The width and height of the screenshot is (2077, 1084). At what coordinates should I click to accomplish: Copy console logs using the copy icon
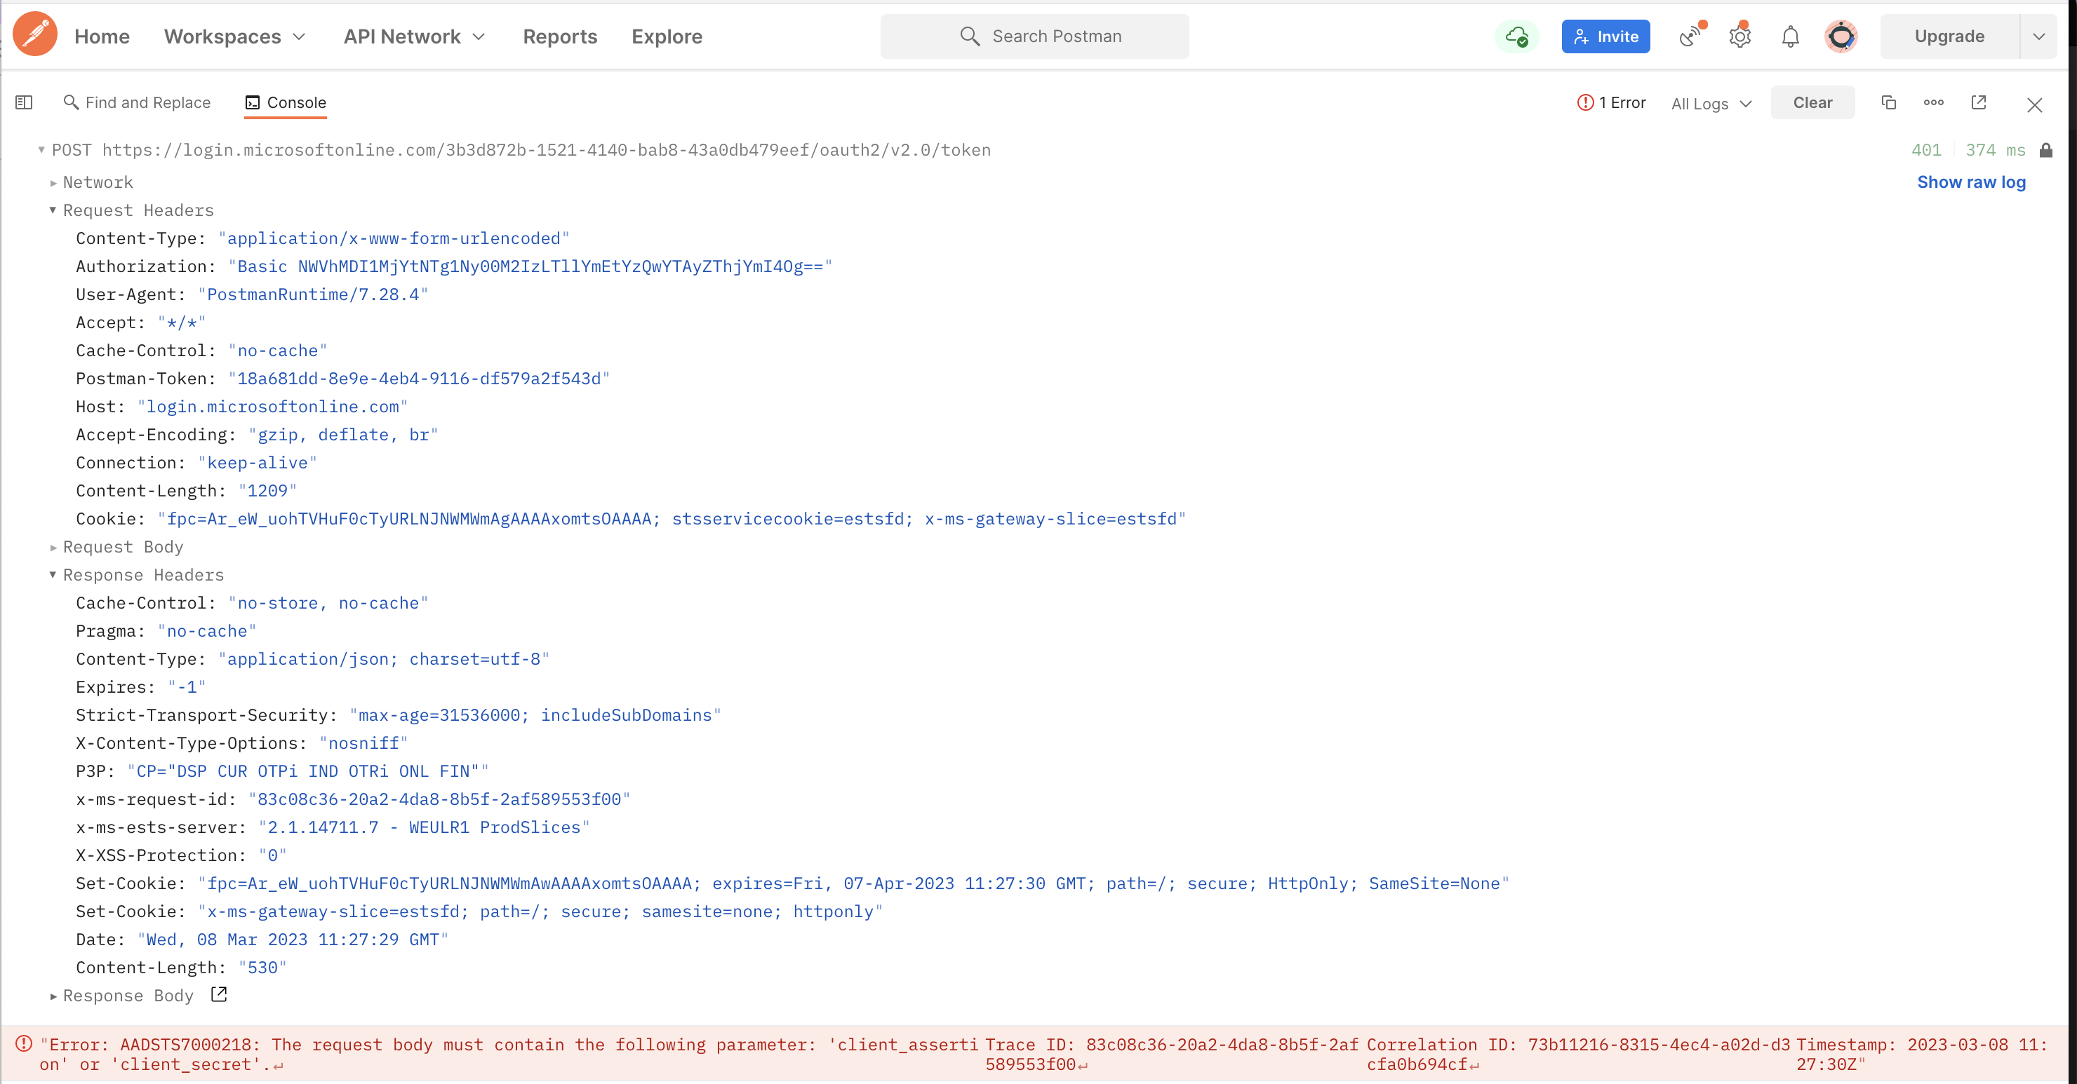tap(1888, 102)
